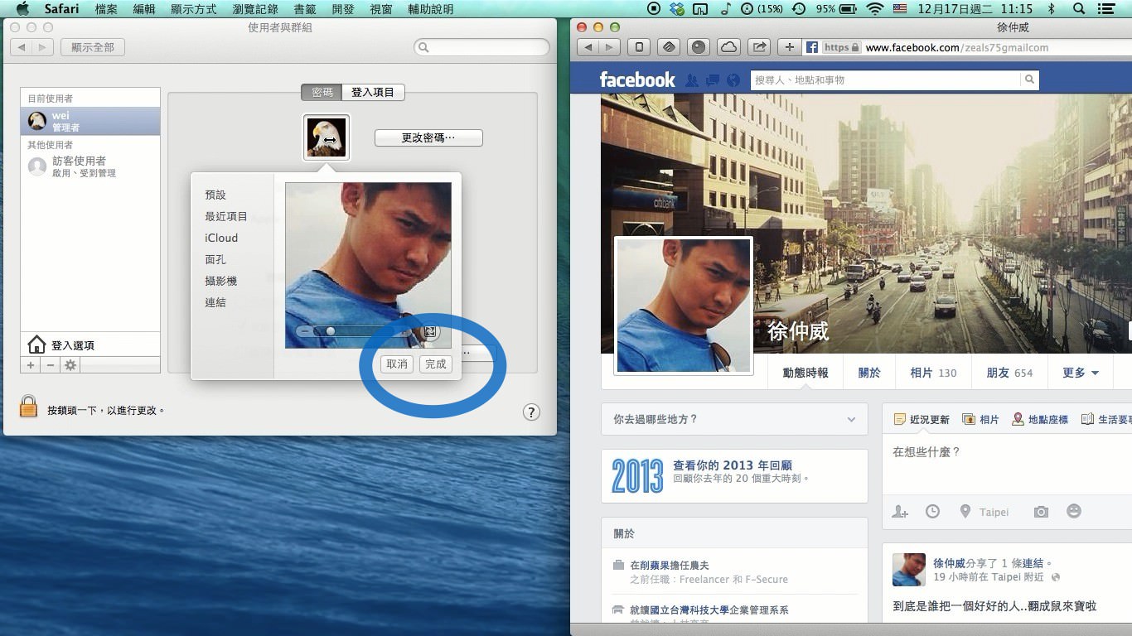Viewport: 1132px width, 636px height.
Task: Click the lock icon to make changes
Action: [28, 406]
